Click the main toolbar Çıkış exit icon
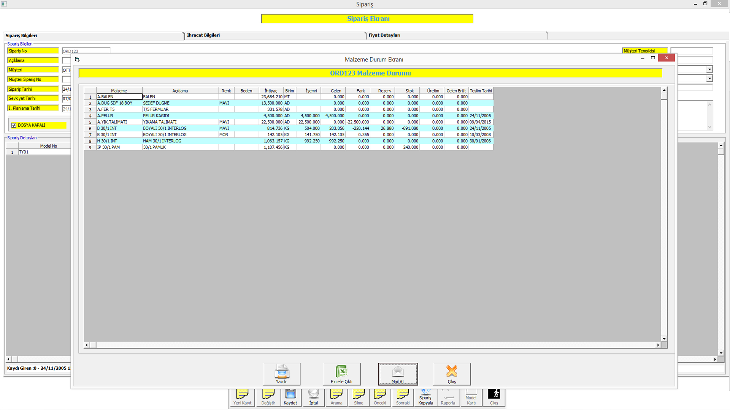Image resolution: width=730 pixels, height=410 pixels. (x=494, y=395)
